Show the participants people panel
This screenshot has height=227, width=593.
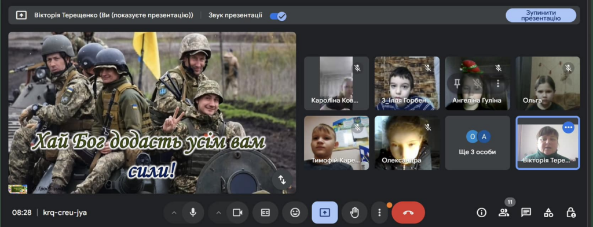click(504, 213)
